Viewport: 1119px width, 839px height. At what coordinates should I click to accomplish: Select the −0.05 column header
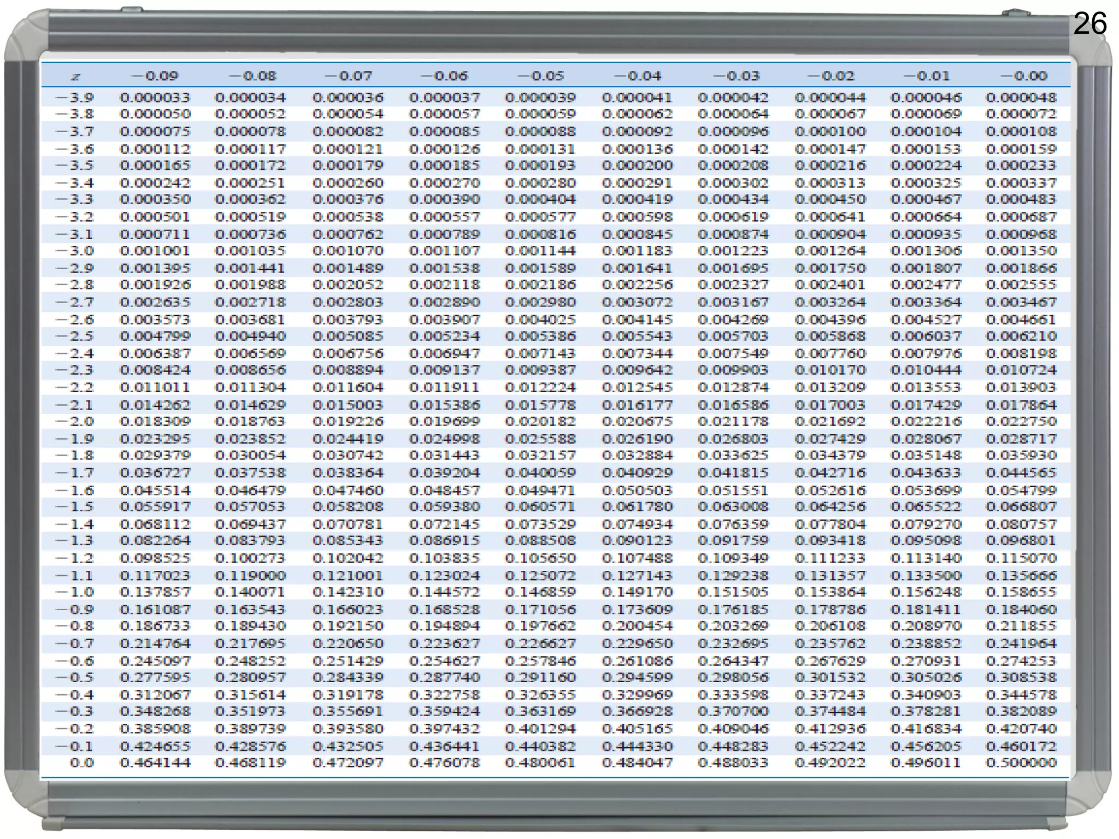[540, 76]
